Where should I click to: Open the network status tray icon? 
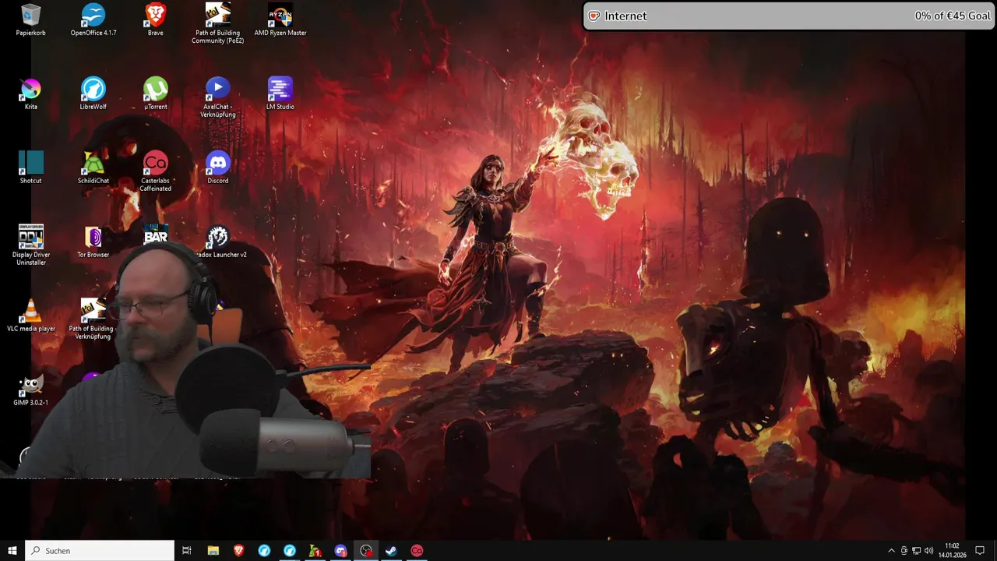[x=916, y=551]
